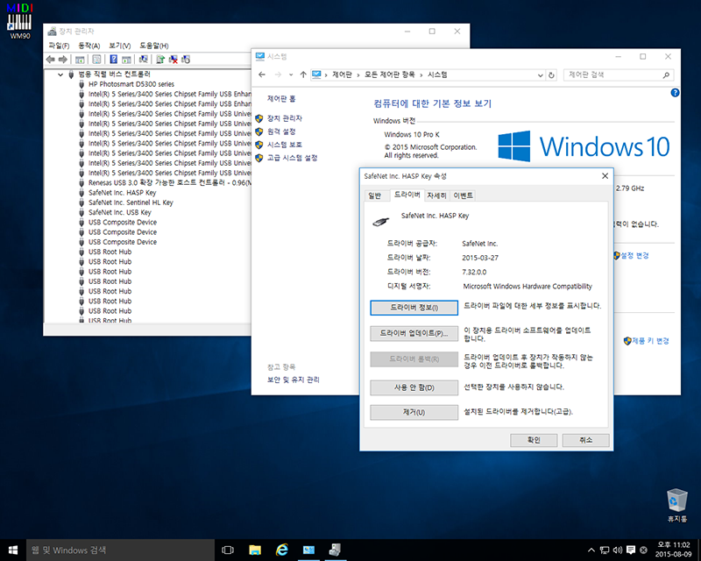This screenshot has width=701, height=561.
Task: Select SafeNet Inc. HASP Key in device tree
Action: [122, 193]
